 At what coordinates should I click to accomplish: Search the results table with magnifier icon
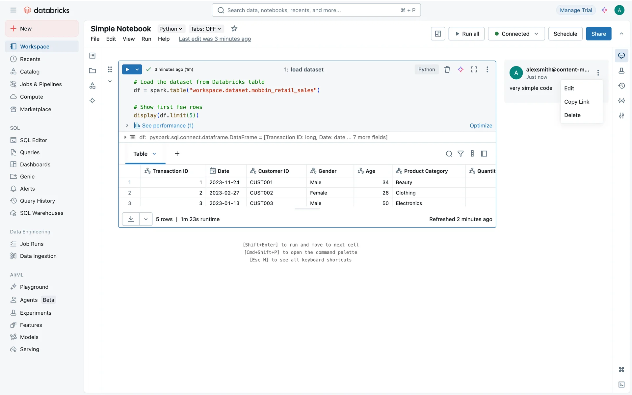[x=449, y=154]
